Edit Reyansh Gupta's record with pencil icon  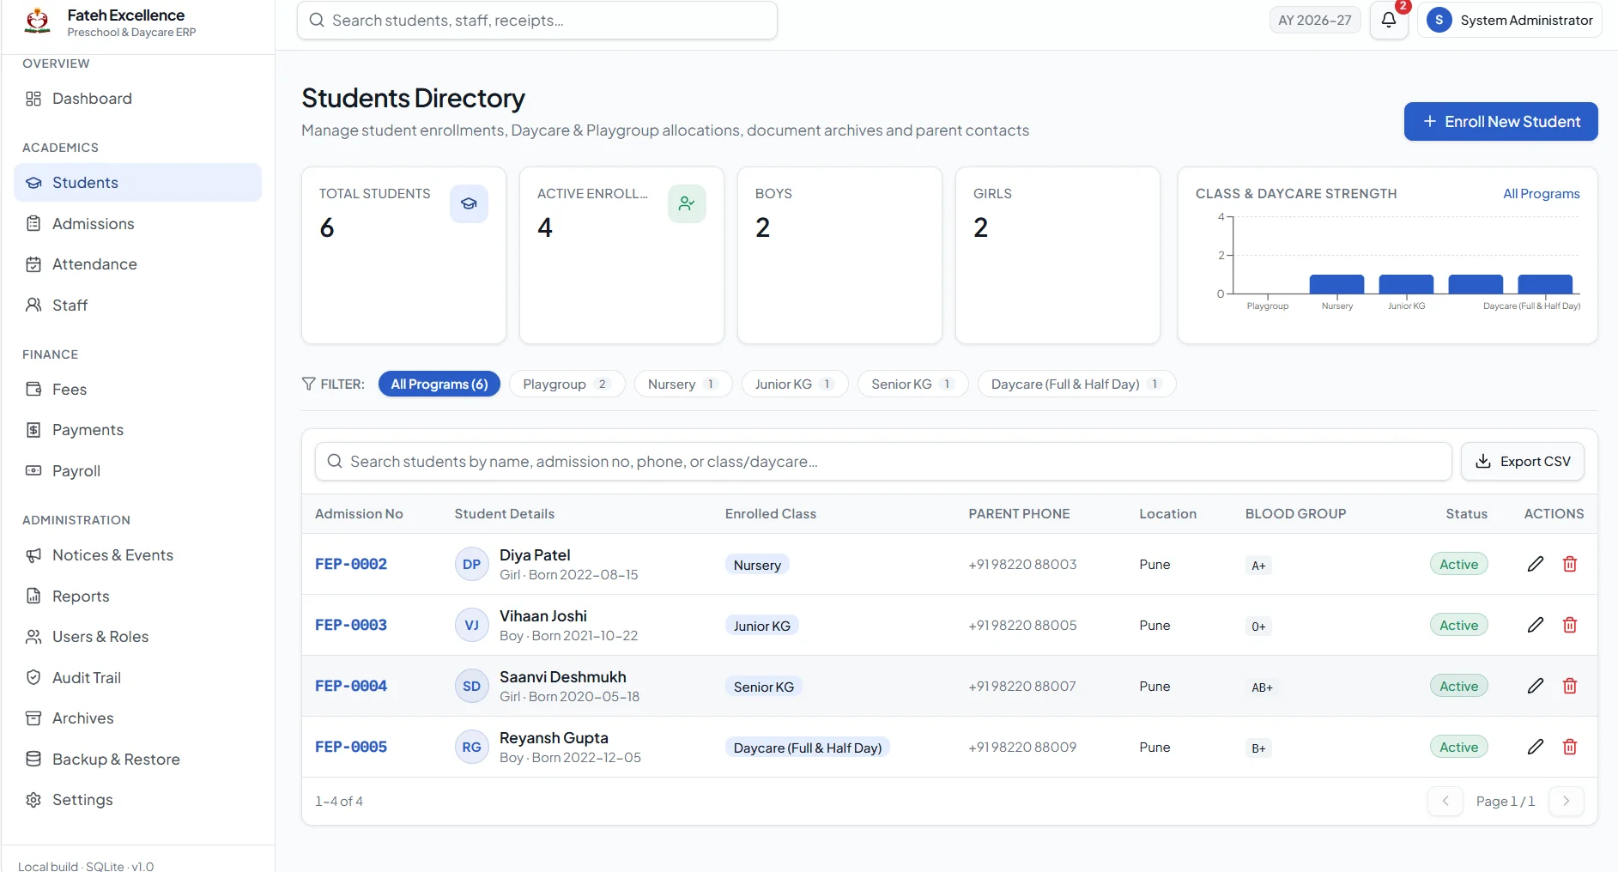click(x=1536, y=747)
